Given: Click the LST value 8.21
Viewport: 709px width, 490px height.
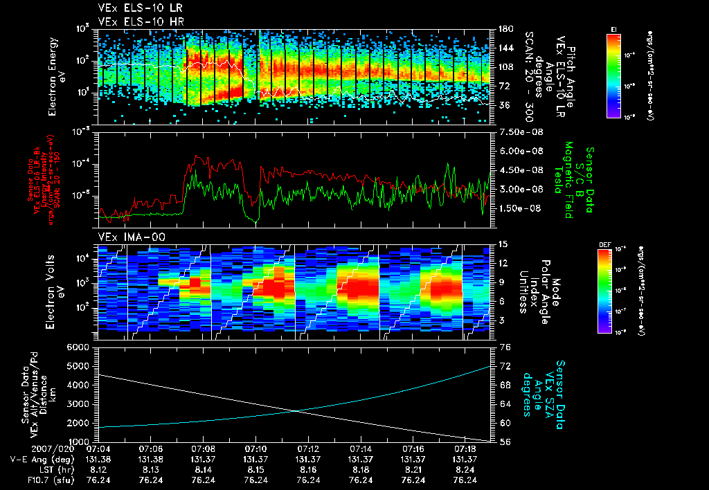Looking at the screenshot, I should (x=413, y=471).
